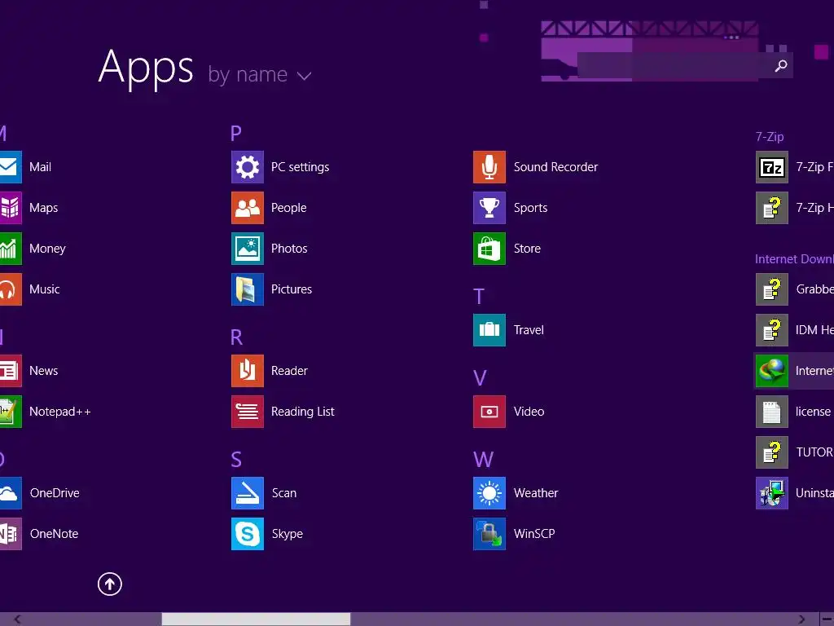Click the 'Skype' label
This screenshot has height=626, width=834.
288,534
